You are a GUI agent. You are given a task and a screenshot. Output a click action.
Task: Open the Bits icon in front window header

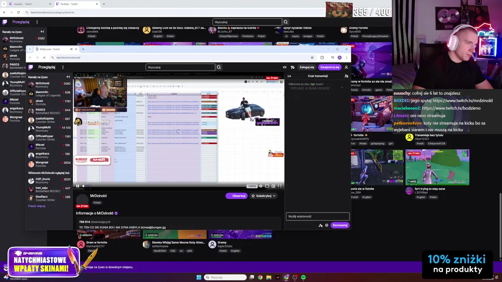292,67
